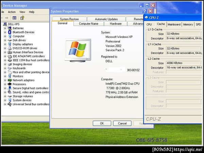Select the Human Interface Devices icon
Screen dimensions: 204x153
coord(10,52)
